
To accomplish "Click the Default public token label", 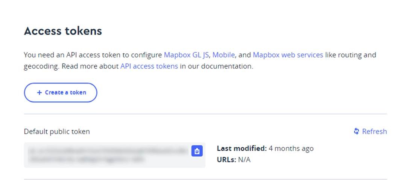I will point(57,132).
